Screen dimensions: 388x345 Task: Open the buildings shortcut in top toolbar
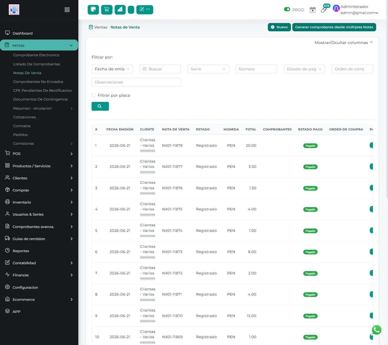(x=120, y=10)
